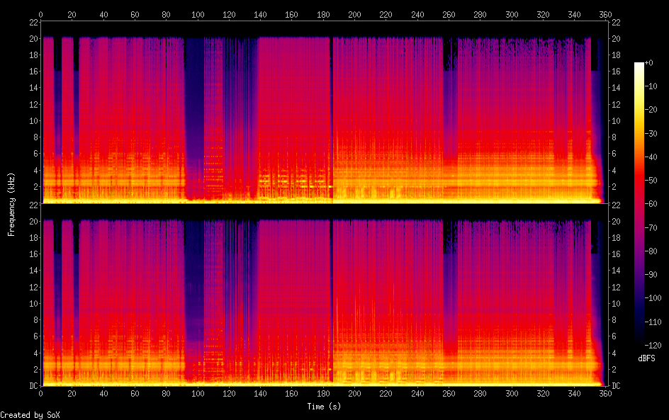Click the '-10' label on the dBFS scale
The height and width of the screenshot is (420, 669).
pyautogui.click(x=651, y=86)
